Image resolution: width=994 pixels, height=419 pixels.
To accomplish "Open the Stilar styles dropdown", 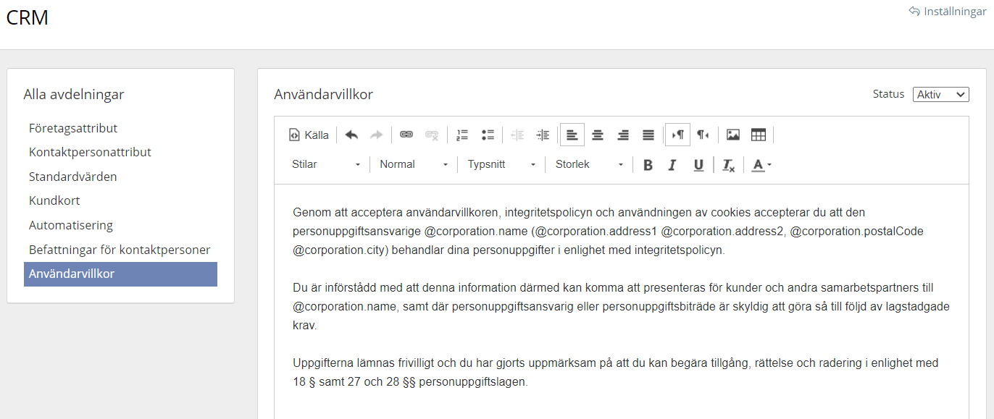I will click(x=325, y=164).
